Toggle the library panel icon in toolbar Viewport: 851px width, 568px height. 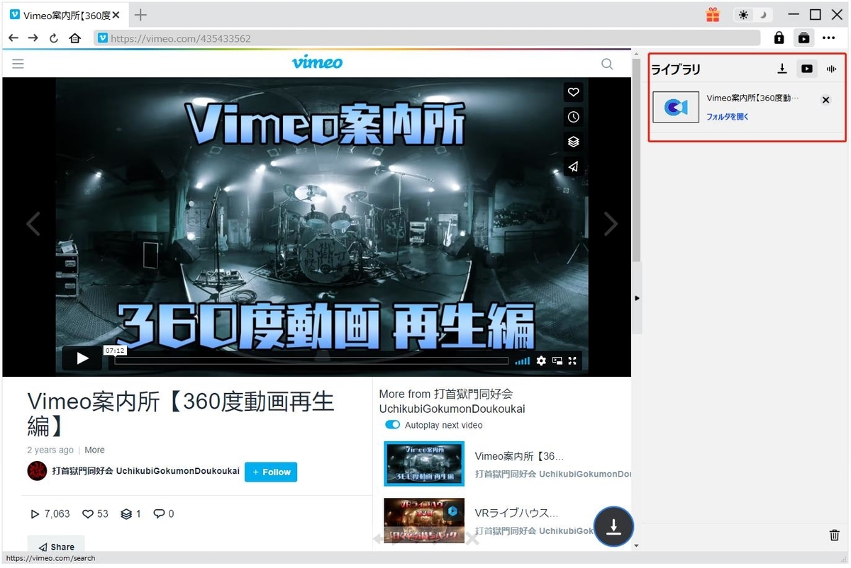click(803, 38)
